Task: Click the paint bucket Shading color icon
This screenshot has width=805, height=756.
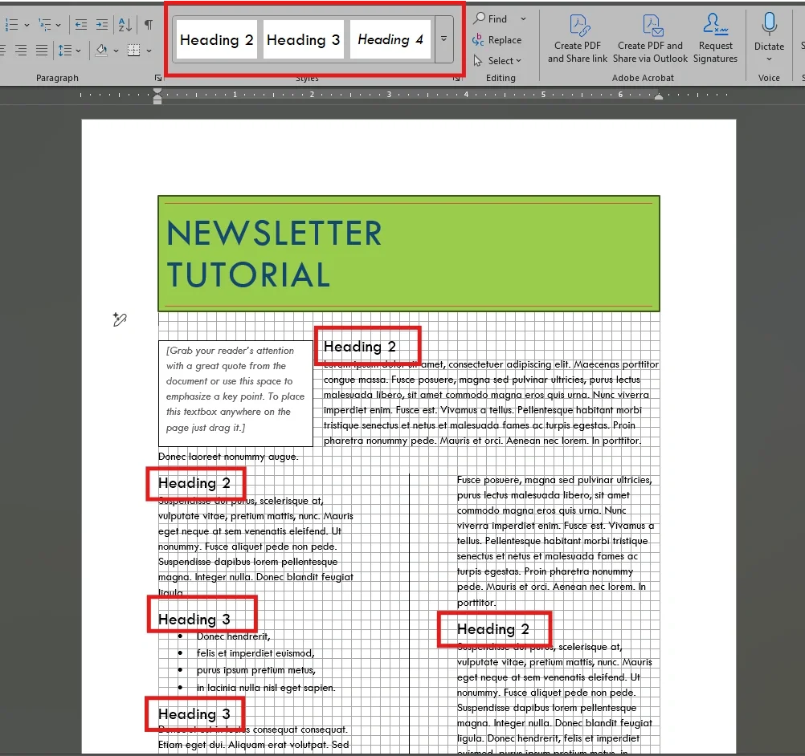Action: 100,51
